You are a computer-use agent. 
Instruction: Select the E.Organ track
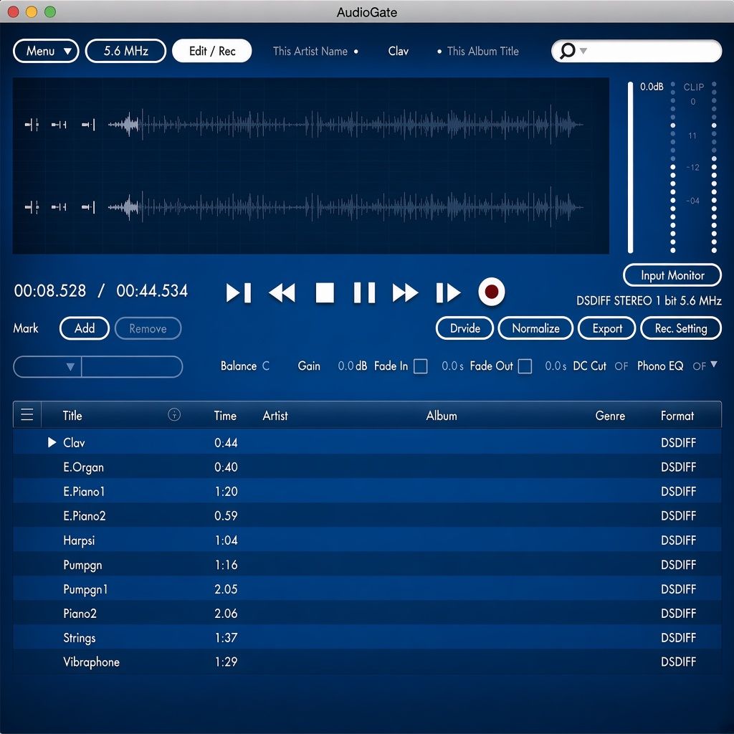click(367, 467)
